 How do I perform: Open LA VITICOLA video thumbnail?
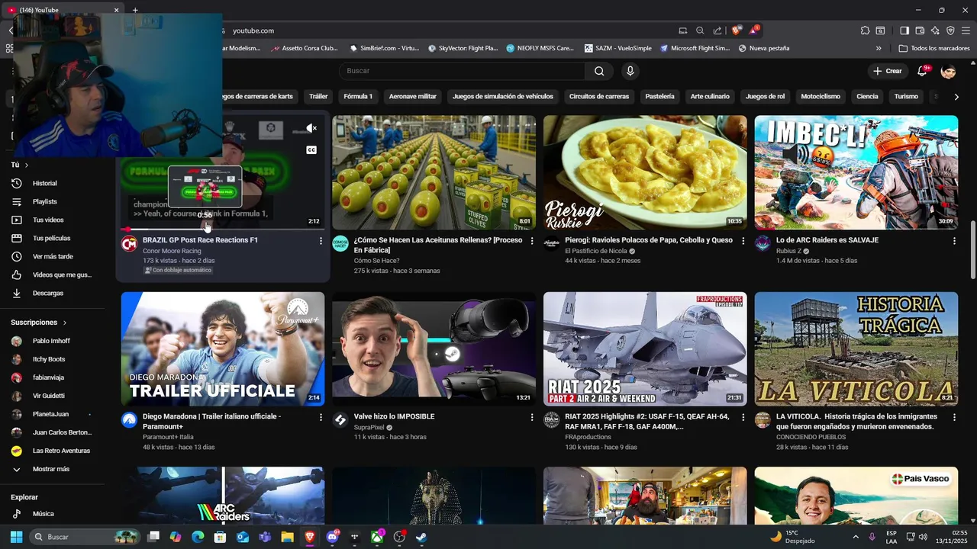[x=856, y=348]
